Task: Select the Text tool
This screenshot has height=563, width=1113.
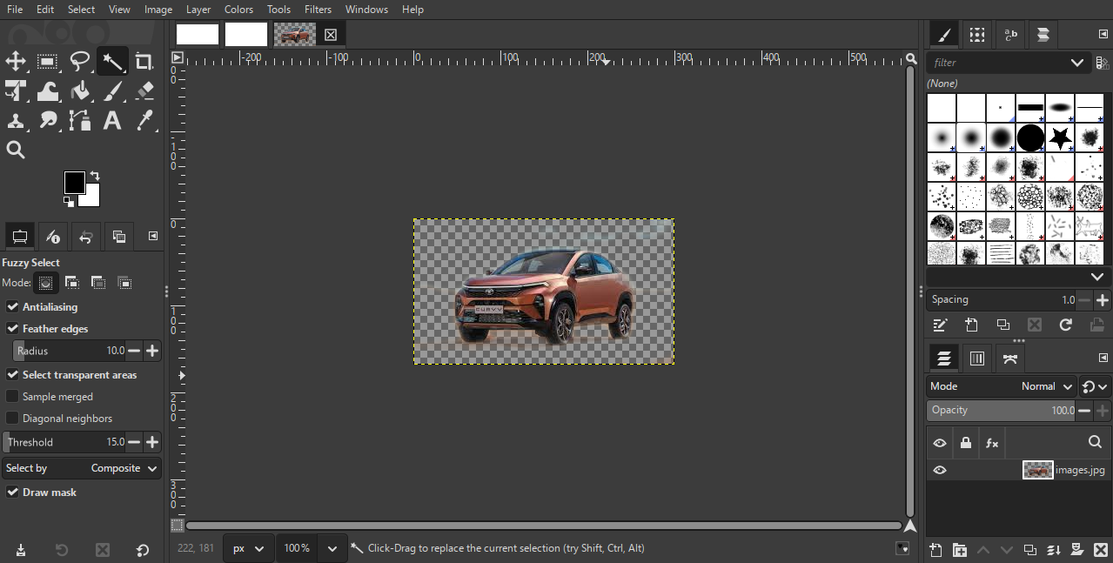Action: [x=112, y=121]
